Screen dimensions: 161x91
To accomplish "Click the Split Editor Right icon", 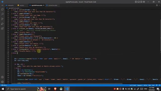I will [x=157, y=5].
